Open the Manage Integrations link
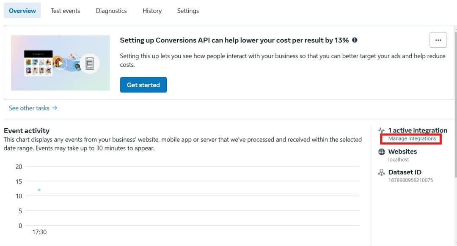457x246 pixels. (412, 138)
